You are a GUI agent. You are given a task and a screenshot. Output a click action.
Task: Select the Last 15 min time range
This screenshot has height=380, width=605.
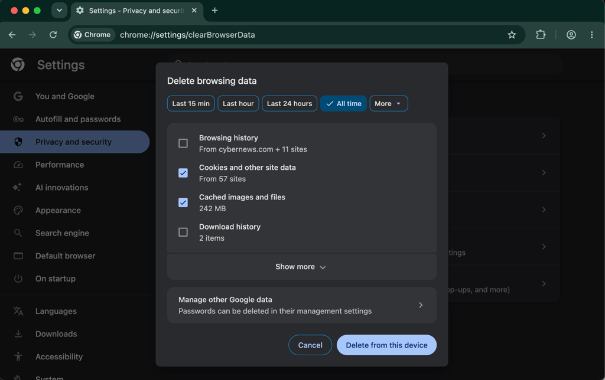[191, 103]
